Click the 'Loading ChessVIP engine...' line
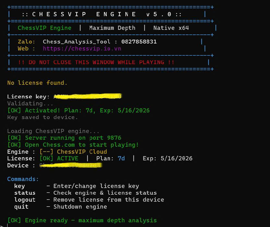270x227 pixels. (53, 131)
